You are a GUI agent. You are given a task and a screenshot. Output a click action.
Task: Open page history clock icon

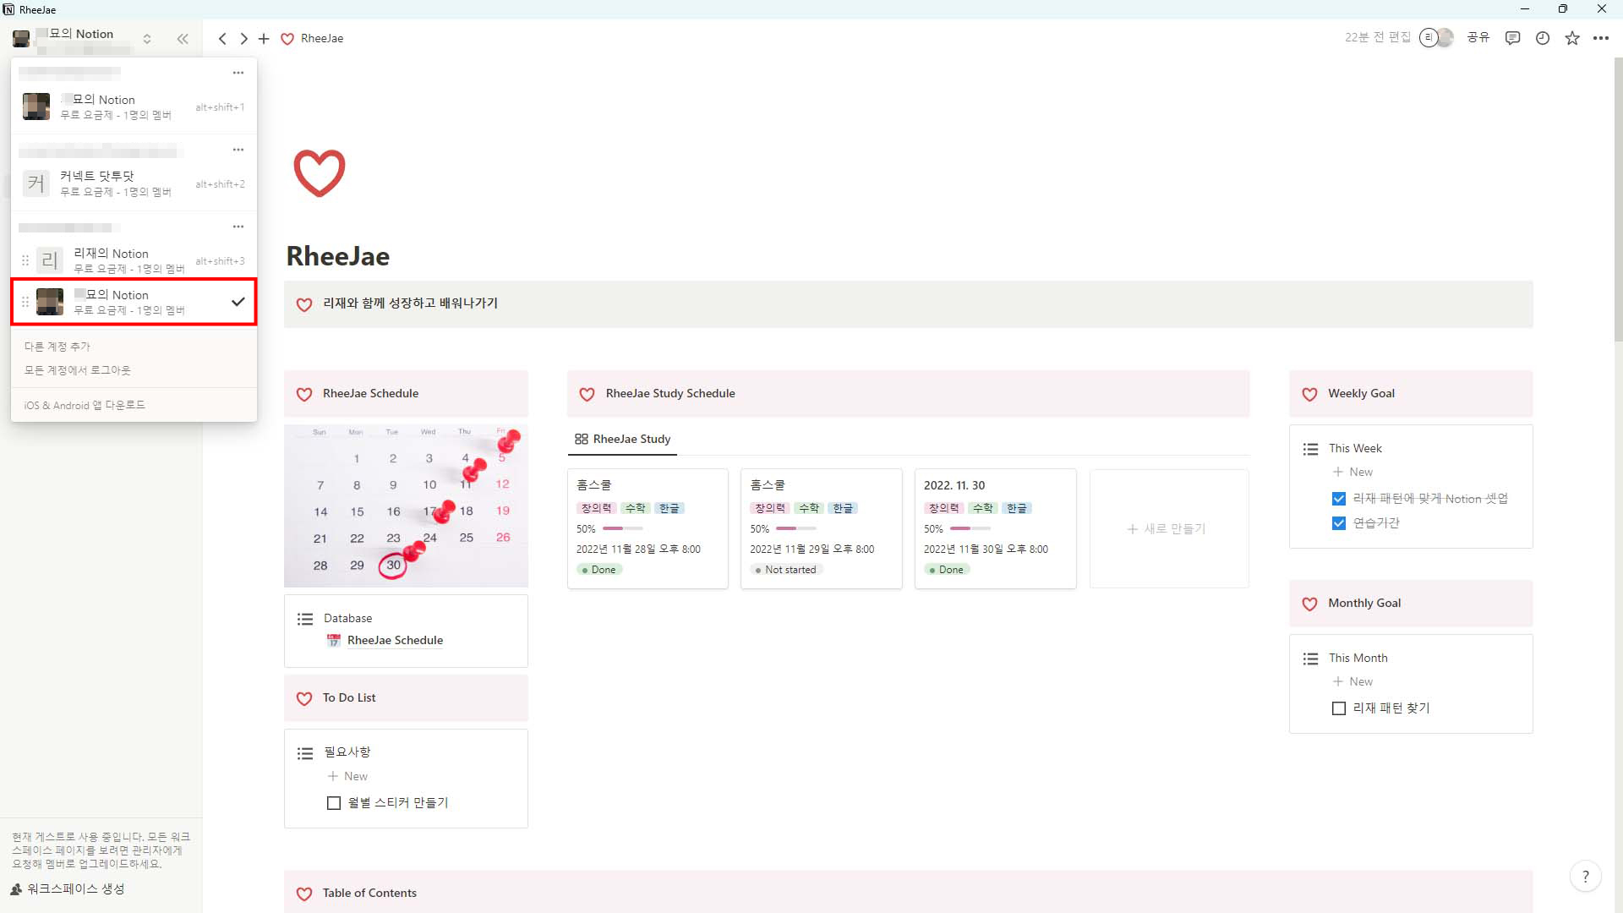click(1542, 38)
